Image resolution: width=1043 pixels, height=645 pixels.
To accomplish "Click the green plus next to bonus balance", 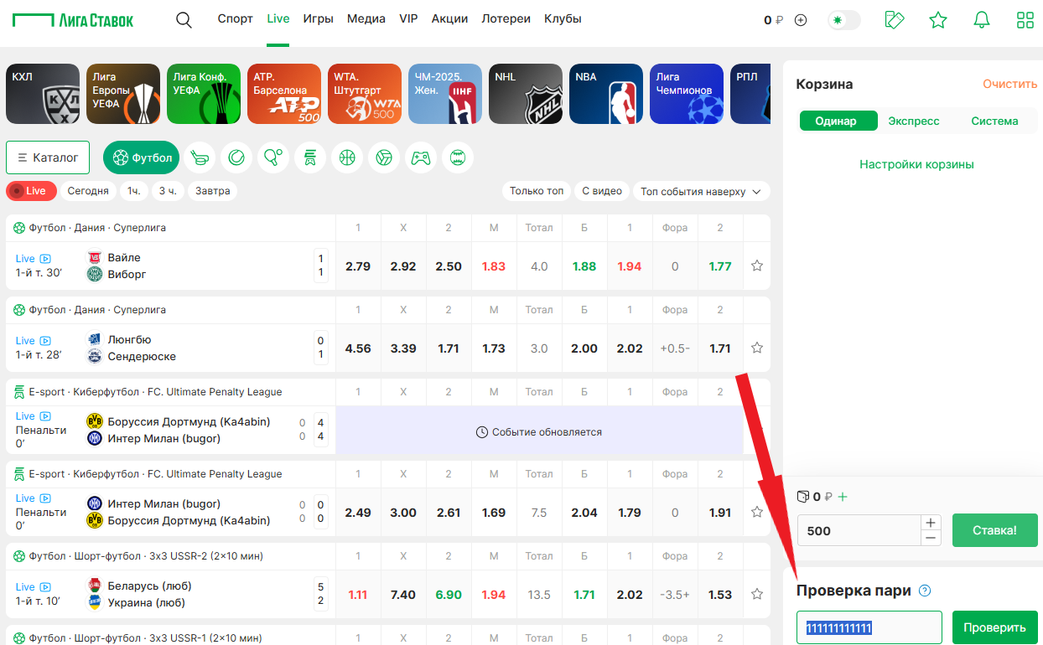I will tap(843, 497).
